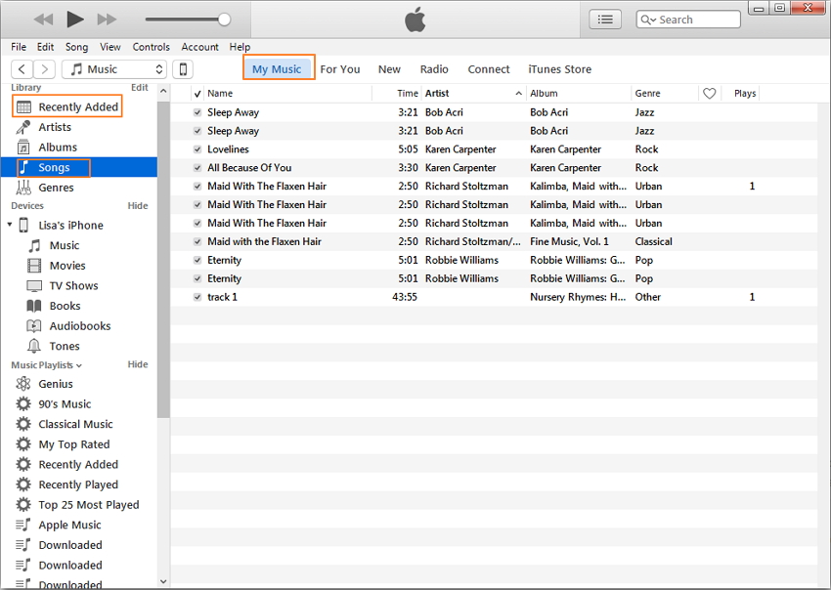This screenshot has height=590, width=831.
Task: Click the heart column header icon
Action: (710, 94)
